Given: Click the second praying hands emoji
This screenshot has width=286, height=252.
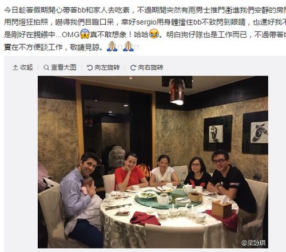Looking at the screenshot, I should pos(128,46).
